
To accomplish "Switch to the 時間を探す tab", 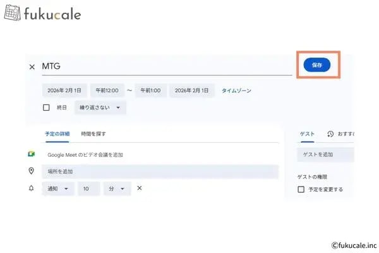I will coord(93,134).
